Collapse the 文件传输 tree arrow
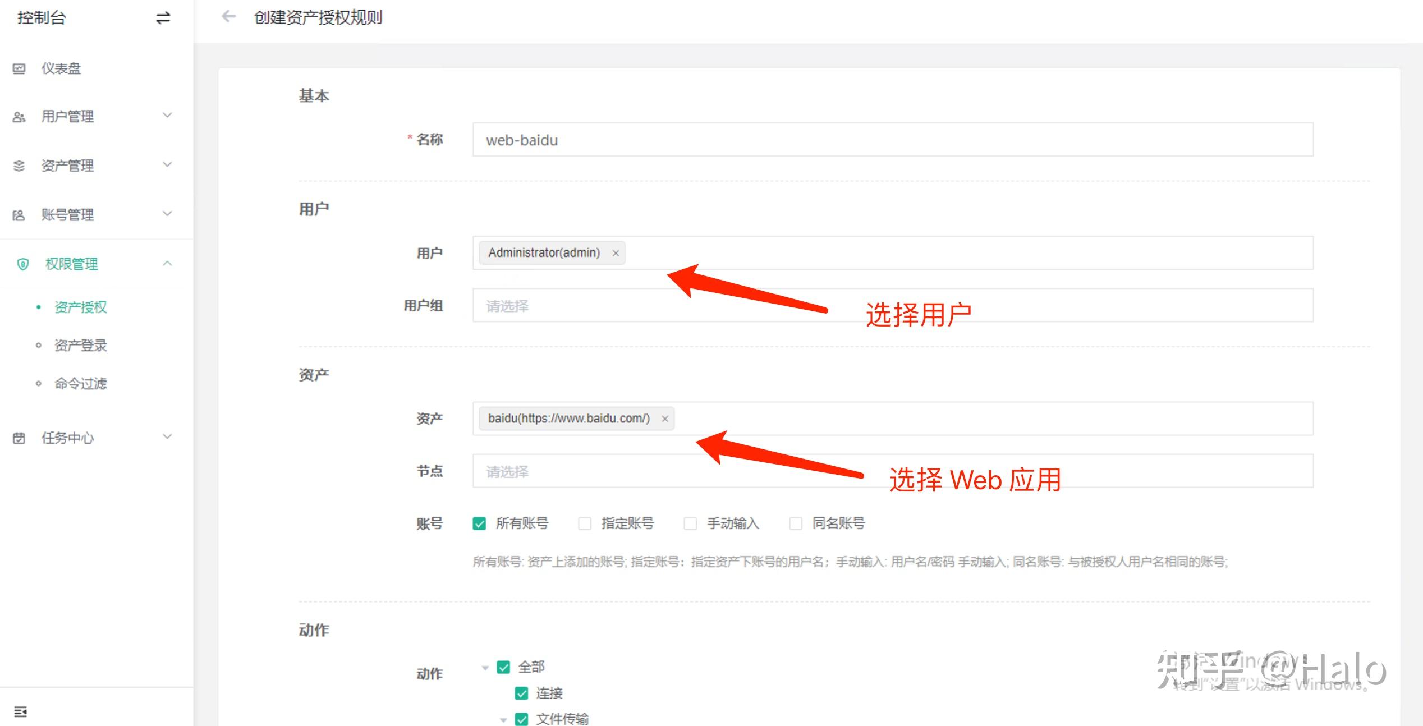 (x=503, y=720)
